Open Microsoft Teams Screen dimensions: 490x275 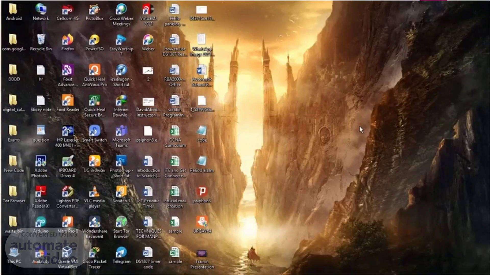click(121, 136)
